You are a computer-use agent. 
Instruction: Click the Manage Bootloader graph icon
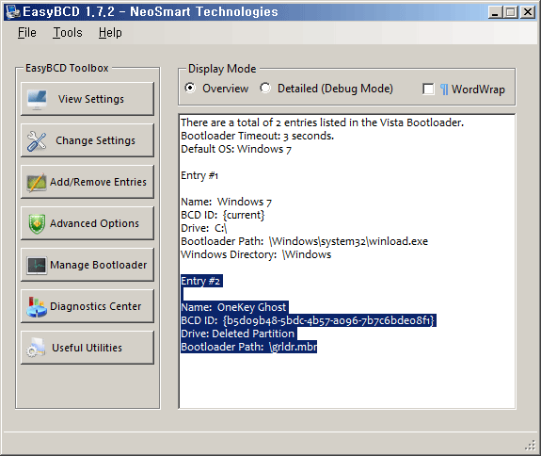(37, 266)
